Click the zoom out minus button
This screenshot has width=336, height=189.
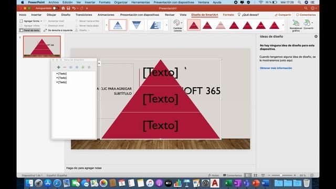pyautogui.click(x=269, y=175)
